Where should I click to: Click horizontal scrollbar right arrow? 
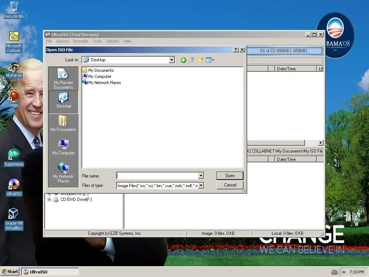(320, 143)
